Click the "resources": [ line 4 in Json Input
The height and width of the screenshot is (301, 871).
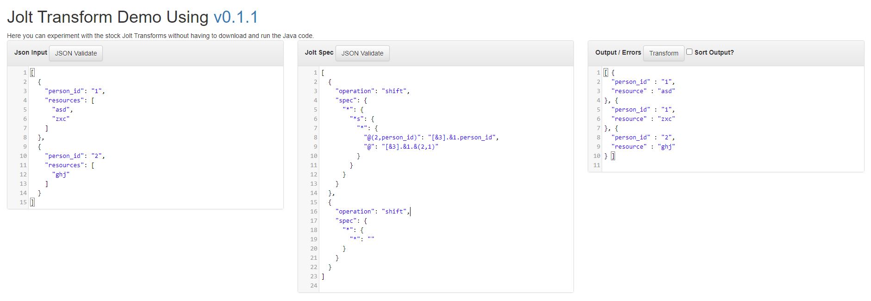tap(70, 100)
